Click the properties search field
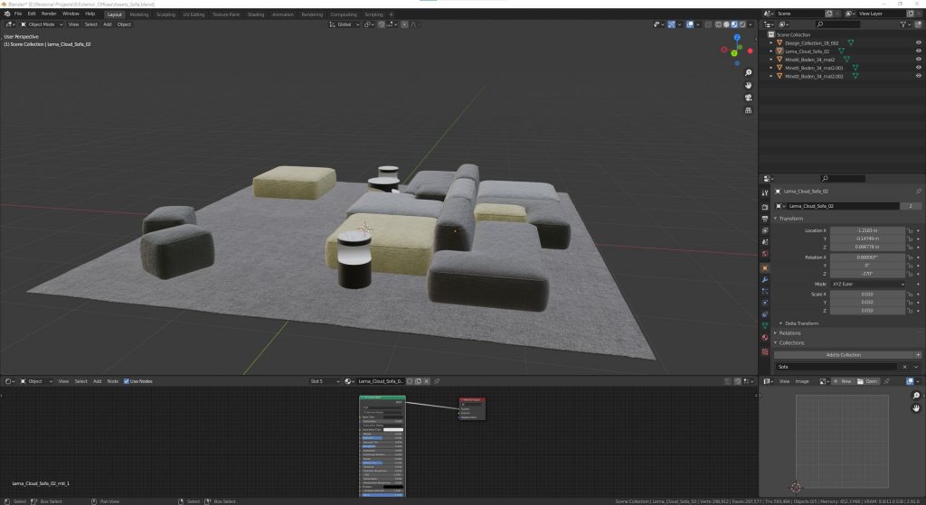 pyautogui.click(x=843, y=178)
